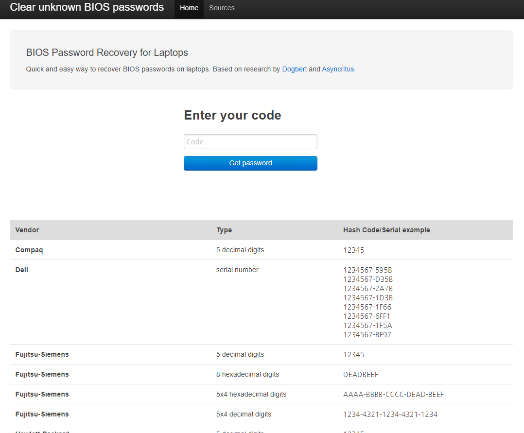
Task: Select the Fujitsu-Siemens vendor in 5x4 hexadecimal row
Action: pyautogui.click(x=42, y=394)
